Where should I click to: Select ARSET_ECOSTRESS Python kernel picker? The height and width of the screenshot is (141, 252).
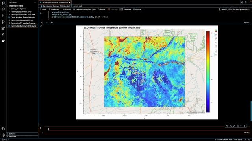point(234,9)
